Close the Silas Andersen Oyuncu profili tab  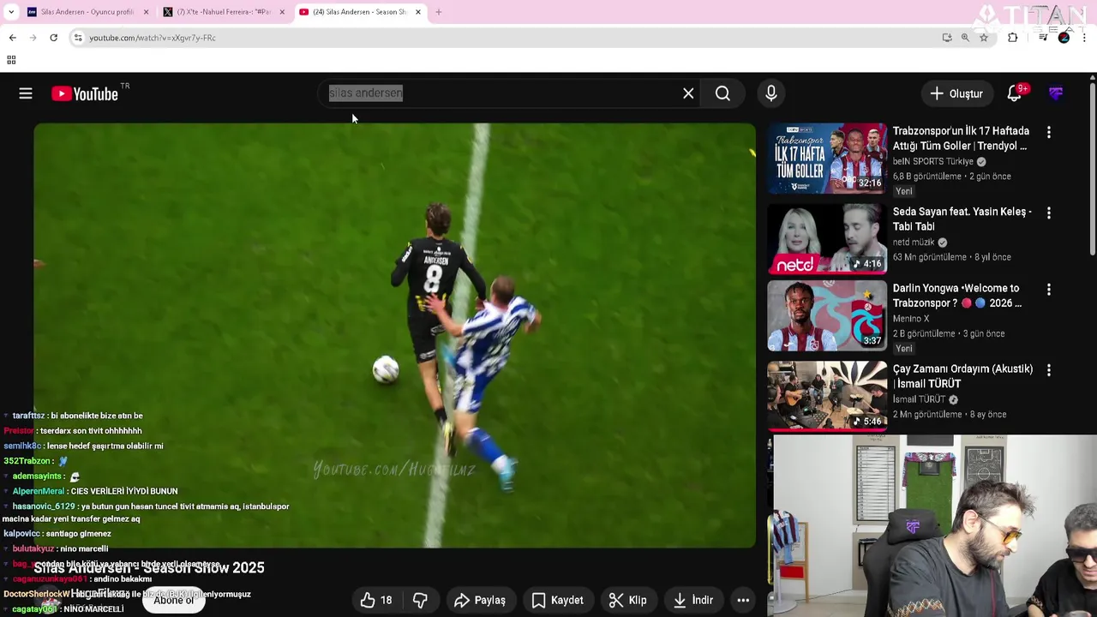pyautogui.click(x=146, y=12)
